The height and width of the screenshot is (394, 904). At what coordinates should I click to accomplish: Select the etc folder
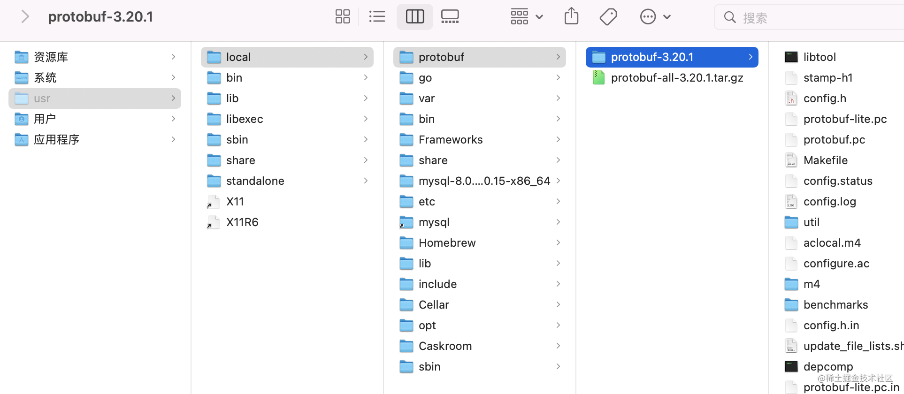480,202
